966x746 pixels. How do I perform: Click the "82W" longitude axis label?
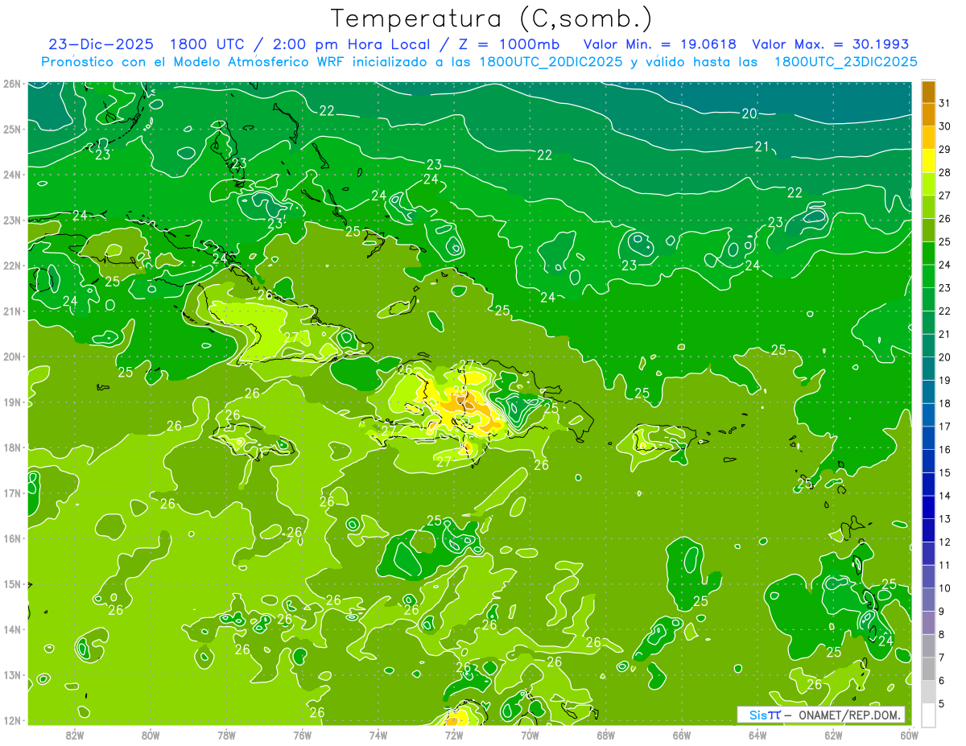pos(75,735)
